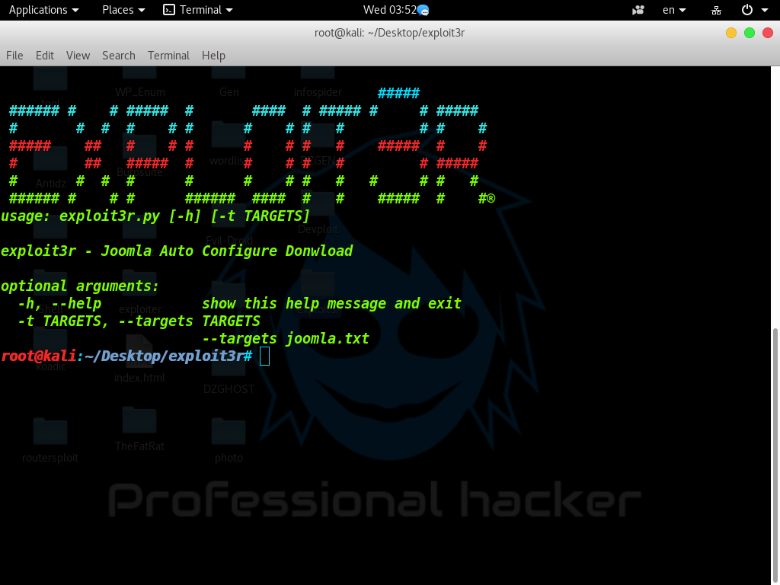780x585 pixels.
Task: Click the usage: exploit3r.py line
Action: point(155,216)
